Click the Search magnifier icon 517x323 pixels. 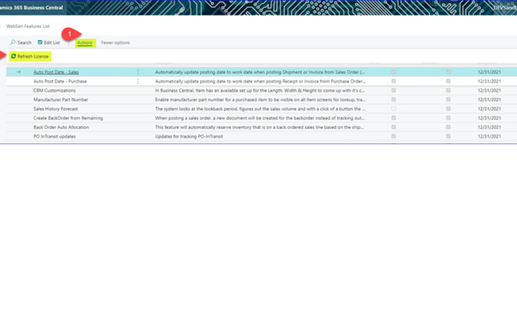[13, 42]
